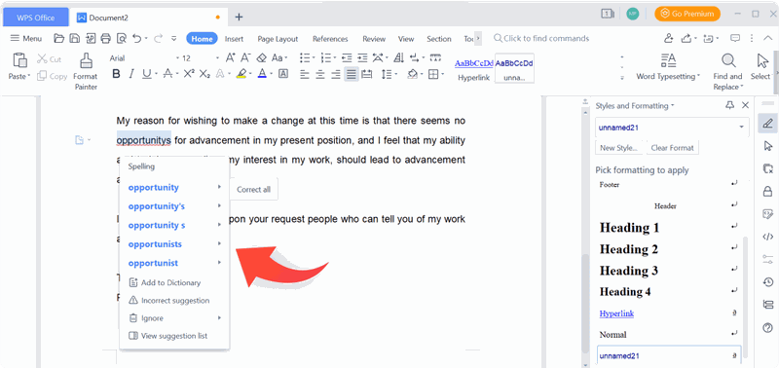Viewport: 779px width, 368px height.
Task: Click the bulleted list icon
Action: coord(305,57)
